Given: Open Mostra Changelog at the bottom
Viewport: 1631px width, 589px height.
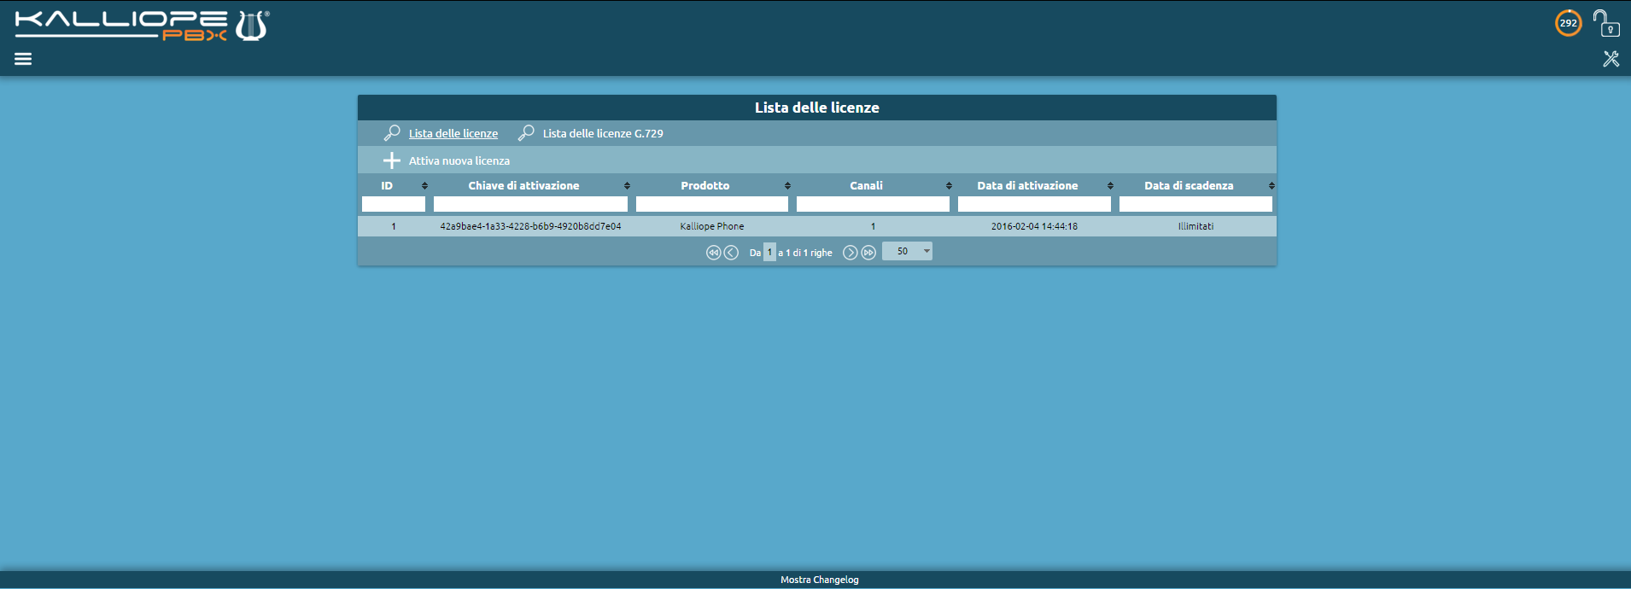Looking at the screenshot, I should coord(819,580).
